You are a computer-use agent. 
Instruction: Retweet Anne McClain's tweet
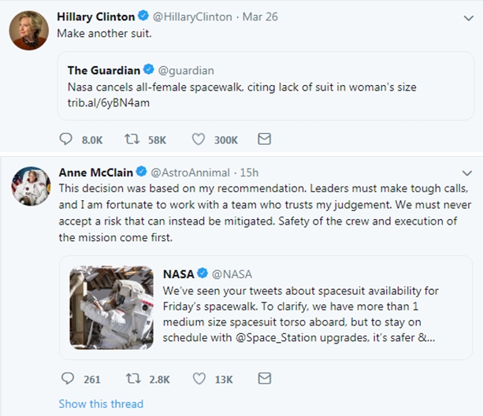[x=133, y=379]
